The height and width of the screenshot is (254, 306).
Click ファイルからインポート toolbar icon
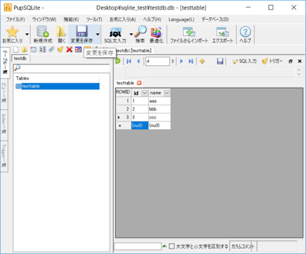[x=189, y=32]
